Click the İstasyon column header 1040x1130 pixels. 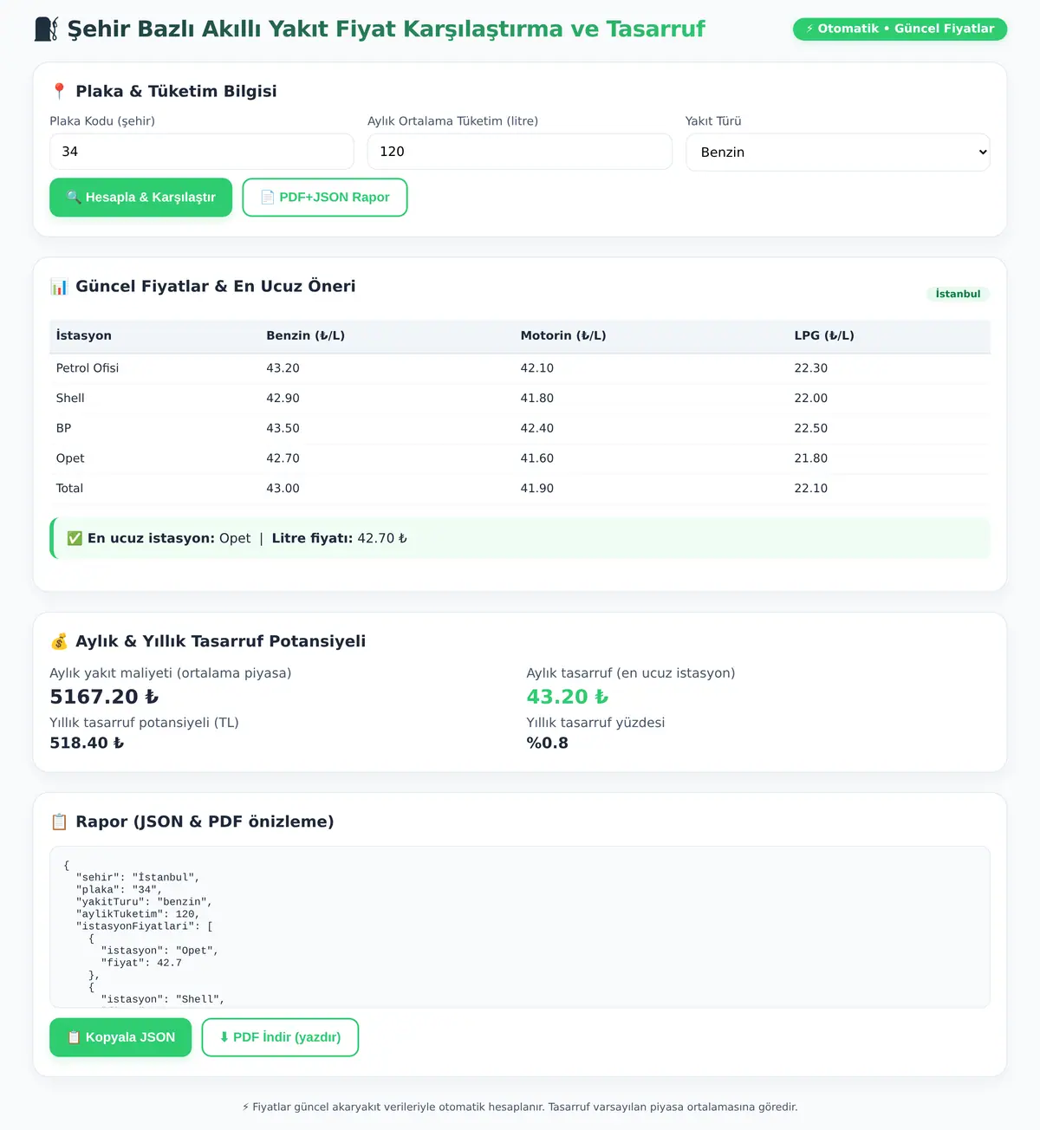(x=84, y=335)
